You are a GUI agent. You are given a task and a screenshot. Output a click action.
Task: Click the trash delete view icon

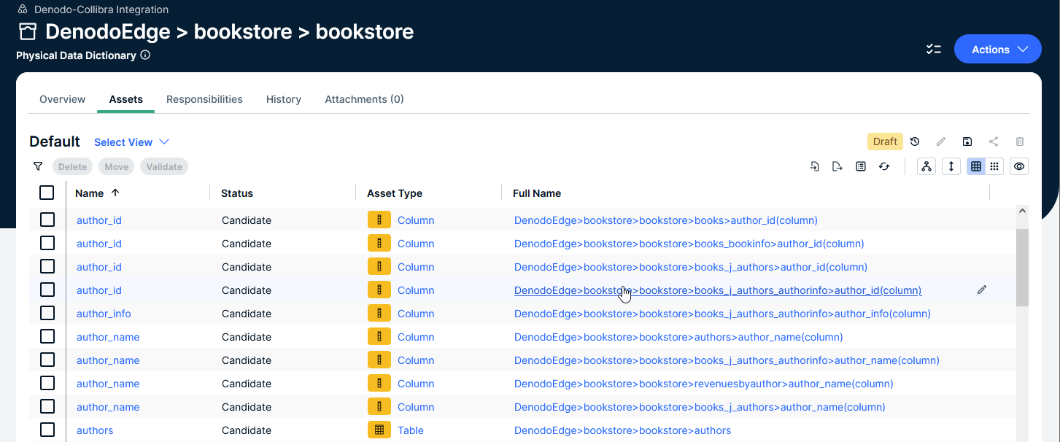(1020, 141)
